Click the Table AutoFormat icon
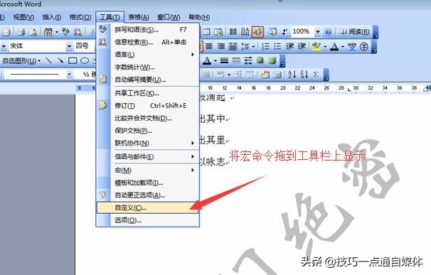 (x=265, y=75)
